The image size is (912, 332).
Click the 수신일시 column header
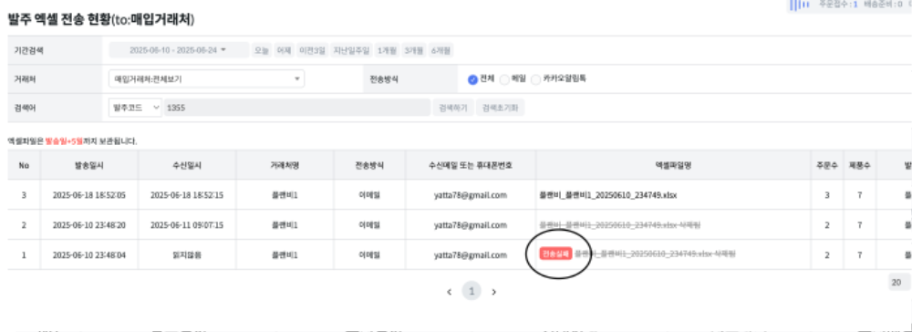(x=187, y=165)
